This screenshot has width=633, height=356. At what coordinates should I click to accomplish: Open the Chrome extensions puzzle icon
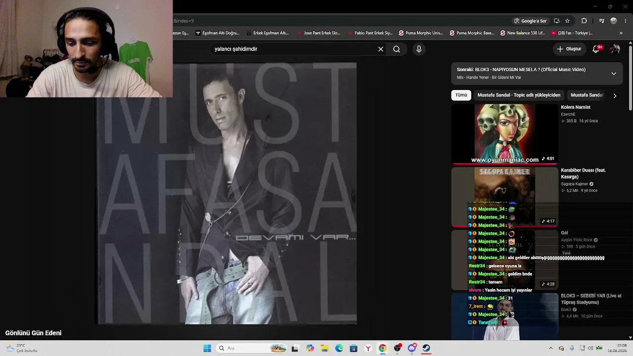[x=584, y=21]
